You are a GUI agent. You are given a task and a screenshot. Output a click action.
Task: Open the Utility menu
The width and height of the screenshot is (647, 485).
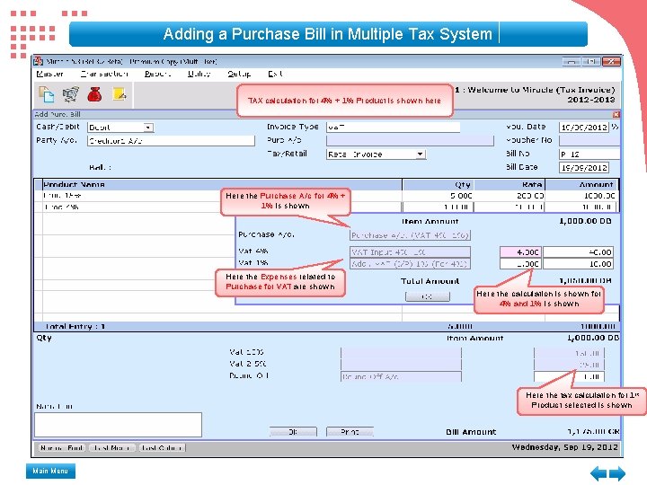[x=199, y=74]
